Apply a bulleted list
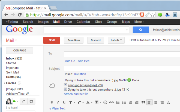 124,103
